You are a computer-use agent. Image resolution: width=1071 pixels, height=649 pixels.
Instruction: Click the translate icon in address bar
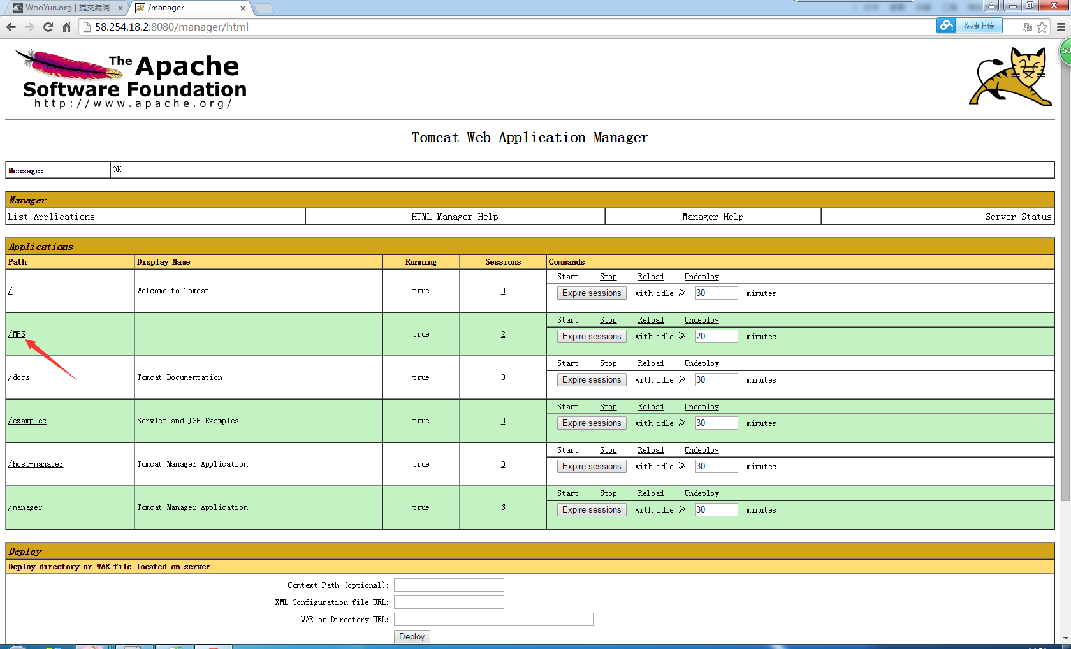click(1027, 27)
